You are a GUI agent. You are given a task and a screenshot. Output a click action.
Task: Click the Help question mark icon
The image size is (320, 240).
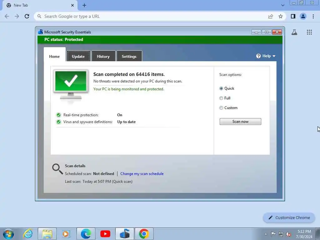point(258,56)
